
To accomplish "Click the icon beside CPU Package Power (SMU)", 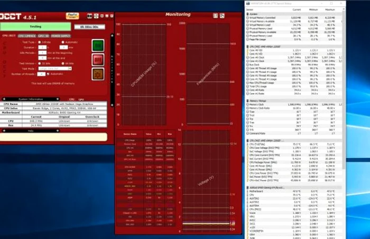I will pos(247,162).
